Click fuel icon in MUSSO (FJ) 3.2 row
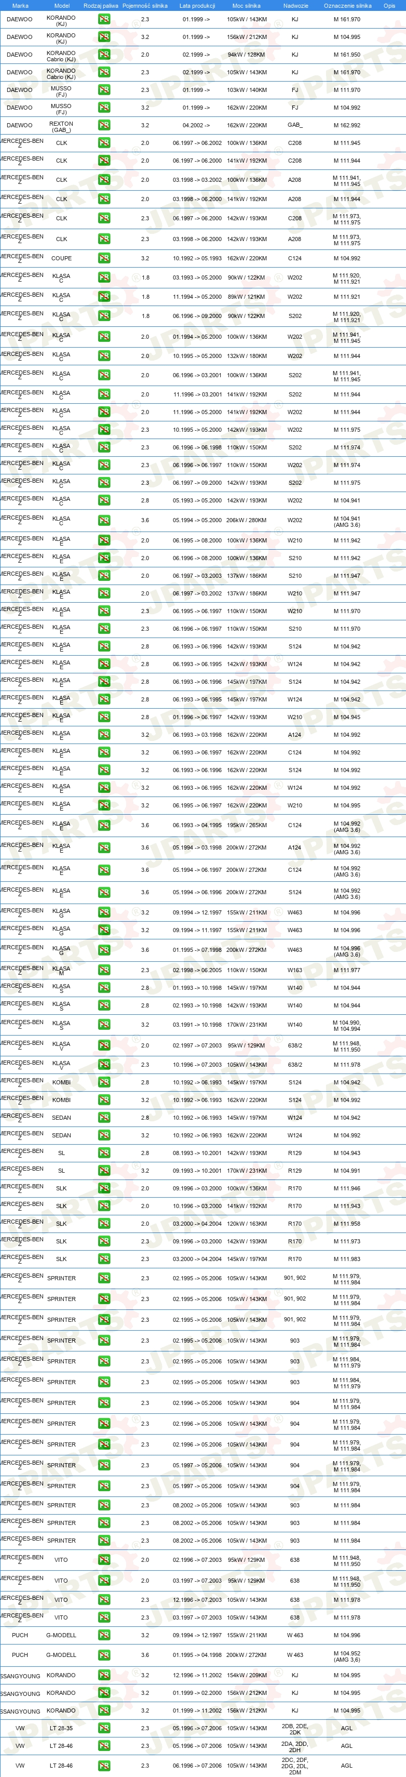406x1777 pixels. pos(104,108)
